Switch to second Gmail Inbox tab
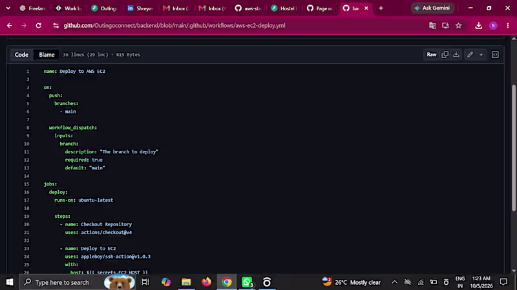 [212, 8]
